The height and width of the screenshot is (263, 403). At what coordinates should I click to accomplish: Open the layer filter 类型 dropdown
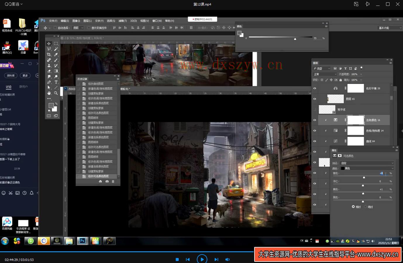(x=322, y=68)
